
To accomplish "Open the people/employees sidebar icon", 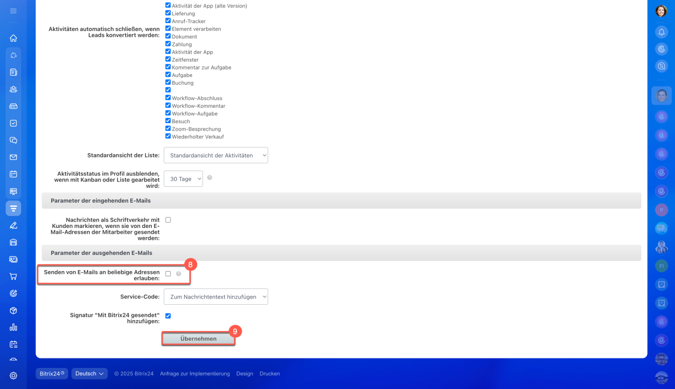I will (x=14, y=89).
